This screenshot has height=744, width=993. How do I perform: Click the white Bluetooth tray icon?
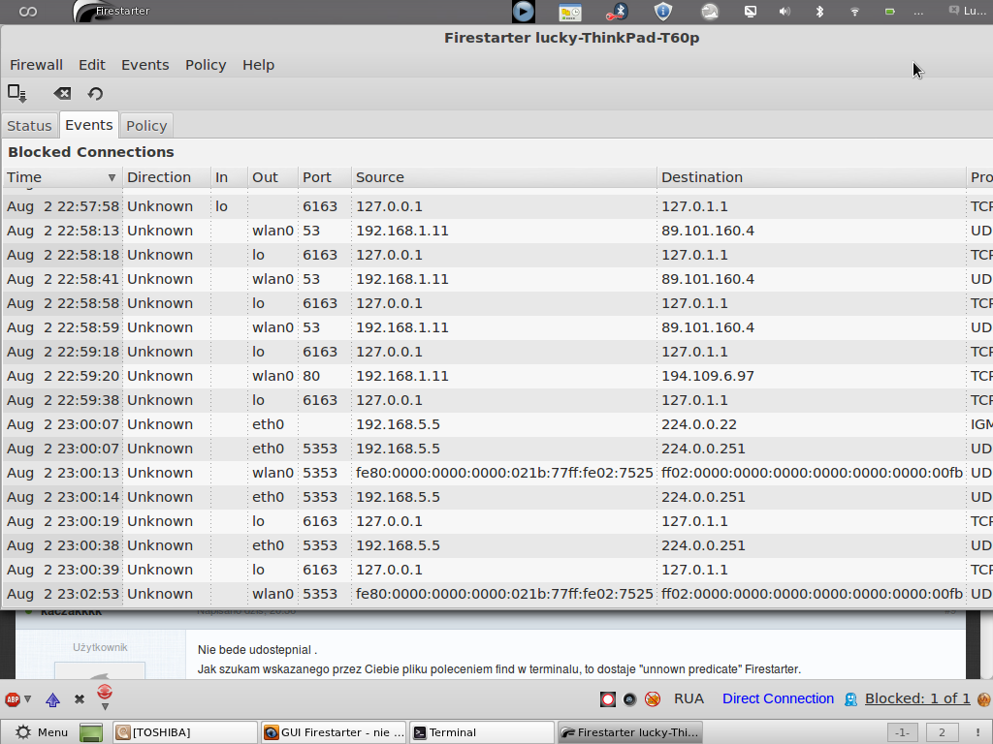point(819,12)
